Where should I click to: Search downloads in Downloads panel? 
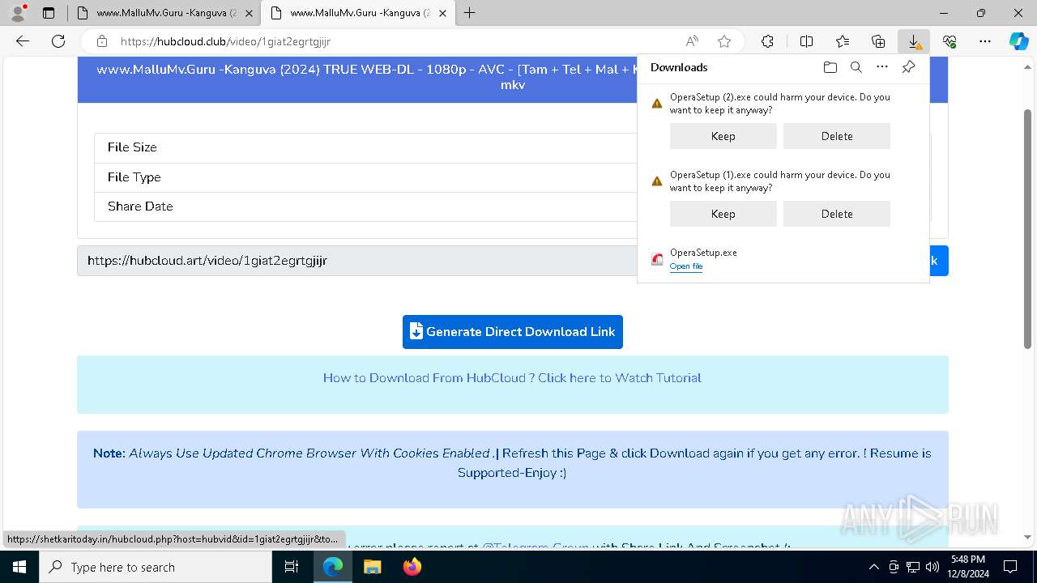[x=856, y=67]
